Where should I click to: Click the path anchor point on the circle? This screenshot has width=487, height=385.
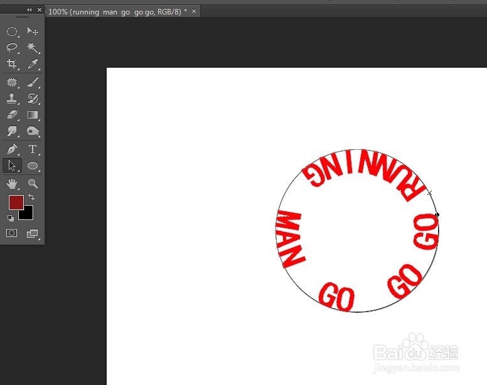click(x=437, y=214)
